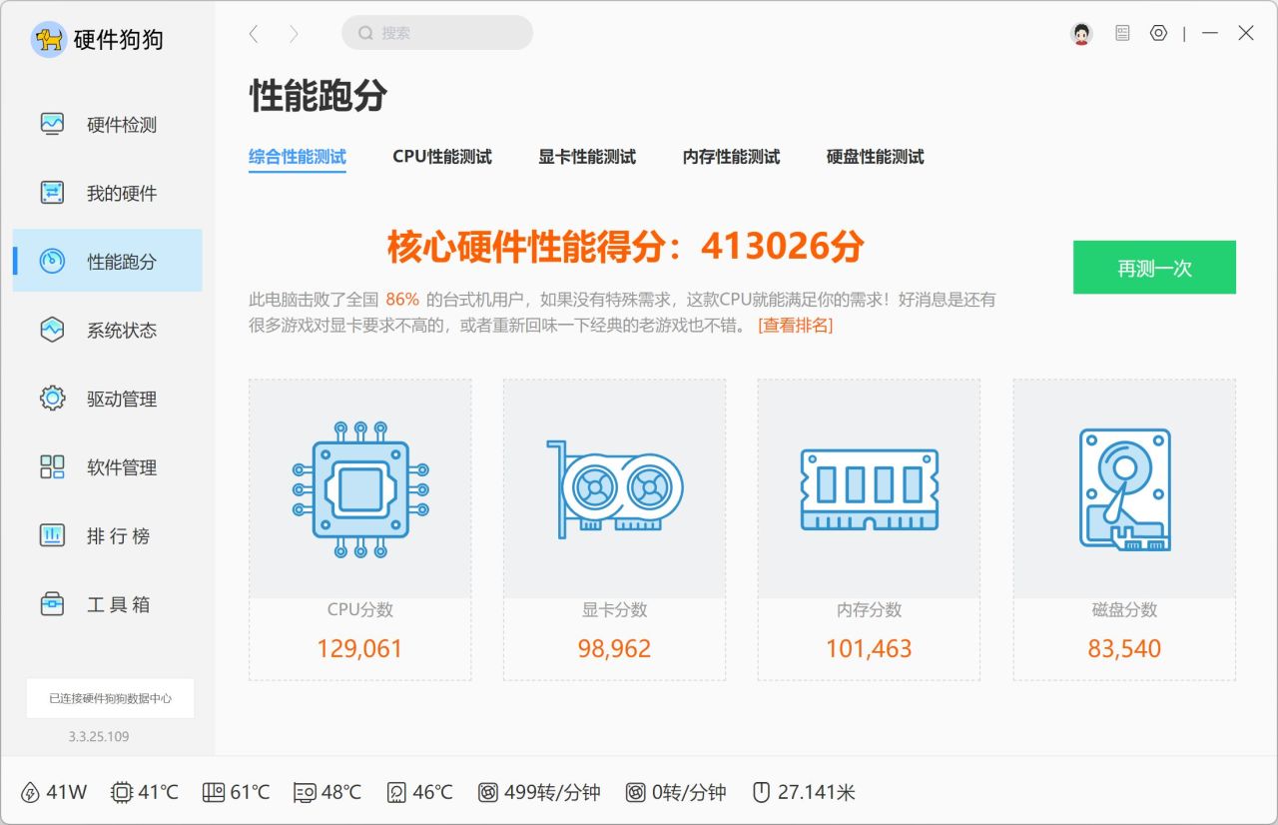Go to 我的硬件 in the sidebar
The height and width of the screenshot is (825, 1278).
coord(108,193)
